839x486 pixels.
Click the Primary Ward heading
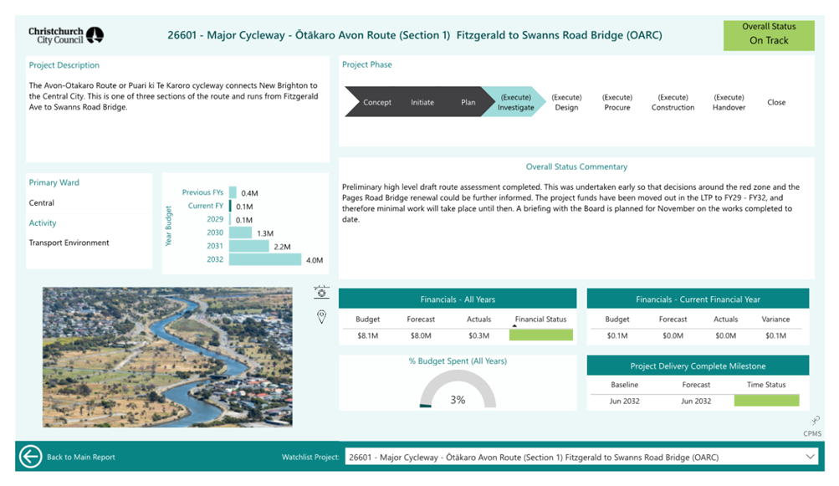[54, 182]
